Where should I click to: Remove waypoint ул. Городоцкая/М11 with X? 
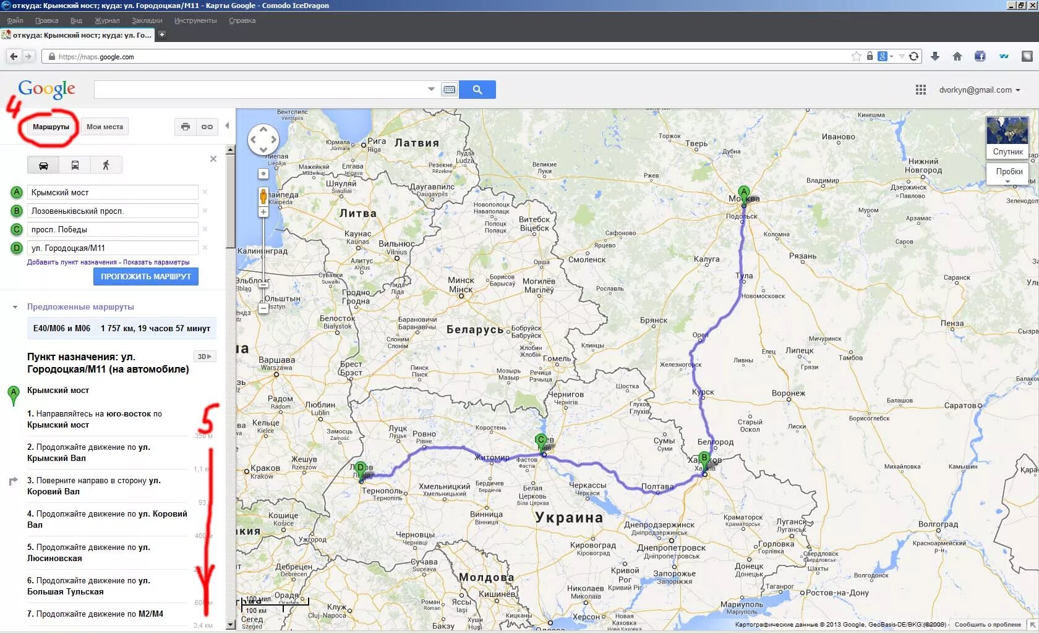click(x=205, y=248)
